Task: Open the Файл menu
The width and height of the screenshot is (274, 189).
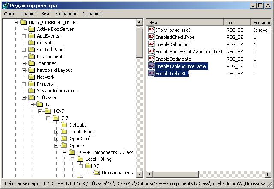Action: point(9,14)
